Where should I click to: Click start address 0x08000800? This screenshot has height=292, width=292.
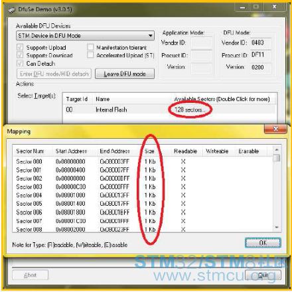coord(70,179)
